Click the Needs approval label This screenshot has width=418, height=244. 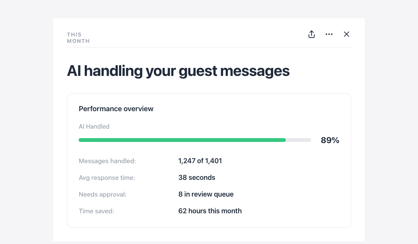[103, 195]
